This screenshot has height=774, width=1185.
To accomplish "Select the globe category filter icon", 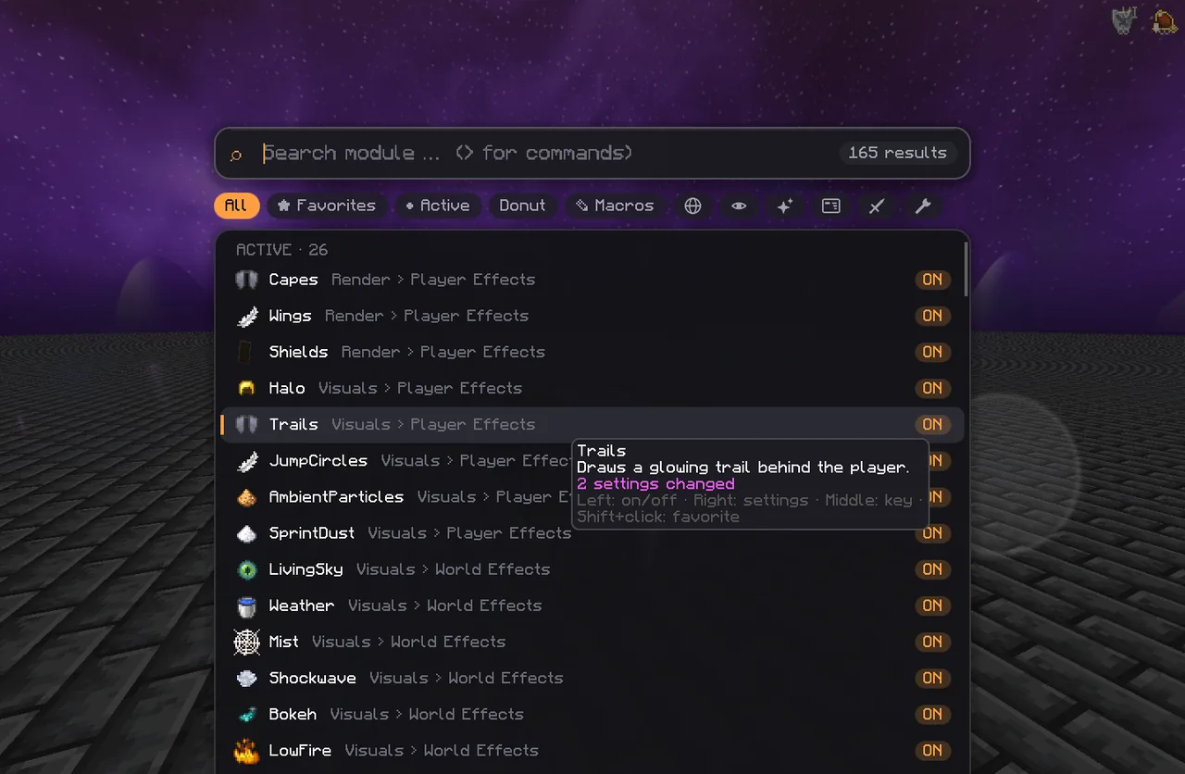I will [692, 206].
